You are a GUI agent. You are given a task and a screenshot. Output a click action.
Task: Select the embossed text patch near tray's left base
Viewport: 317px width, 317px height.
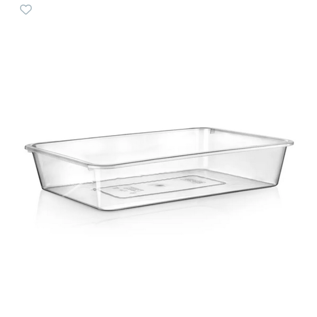[x=134, y=189]
